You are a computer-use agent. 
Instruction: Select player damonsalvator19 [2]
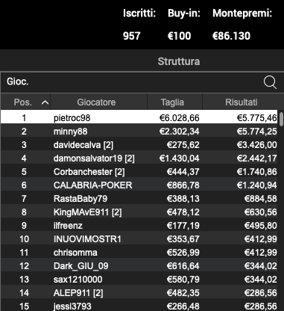[94, 158]
